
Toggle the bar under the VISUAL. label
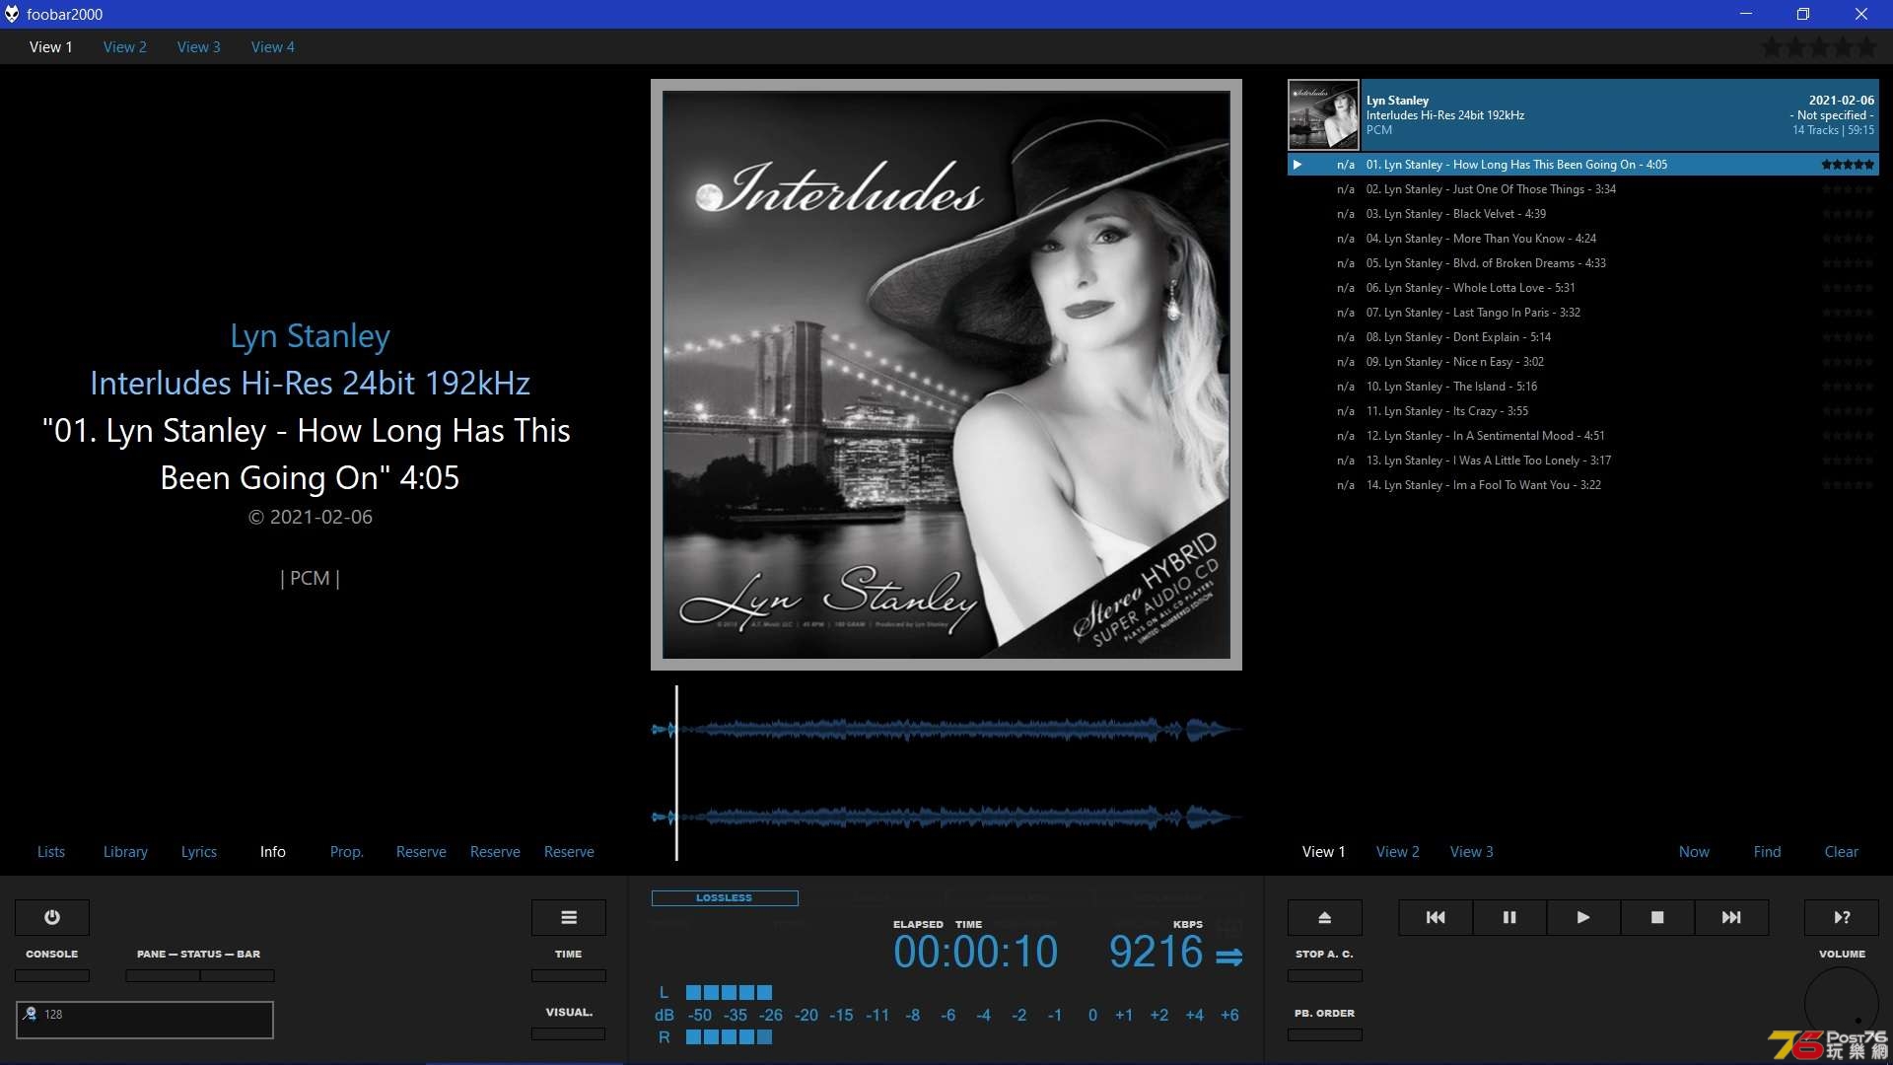[x=569, y=1033]
